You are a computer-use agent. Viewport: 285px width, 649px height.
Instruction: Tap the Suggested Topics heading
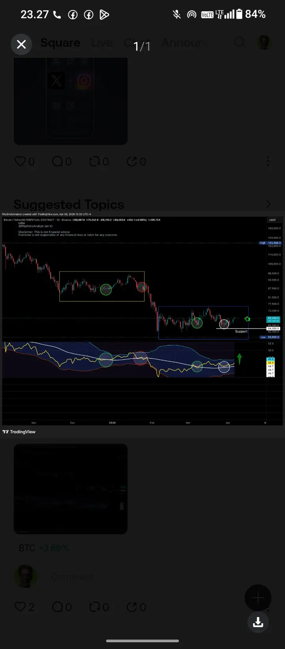click(69, 205)
